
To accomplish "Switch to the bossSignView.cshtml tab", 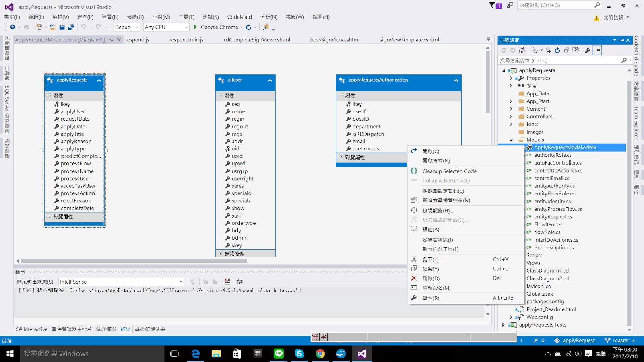I will 334,39.
